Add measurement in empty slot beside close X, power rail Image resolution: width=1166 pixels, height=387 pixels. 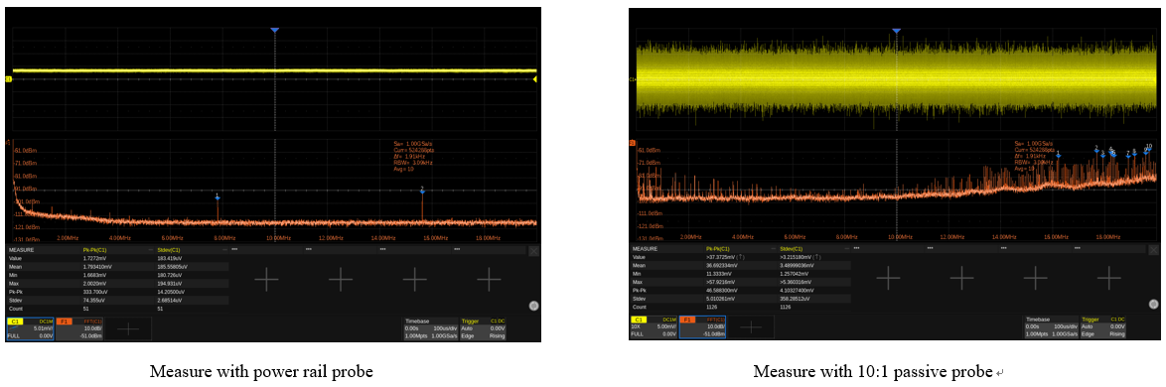(x=490, y=279)
